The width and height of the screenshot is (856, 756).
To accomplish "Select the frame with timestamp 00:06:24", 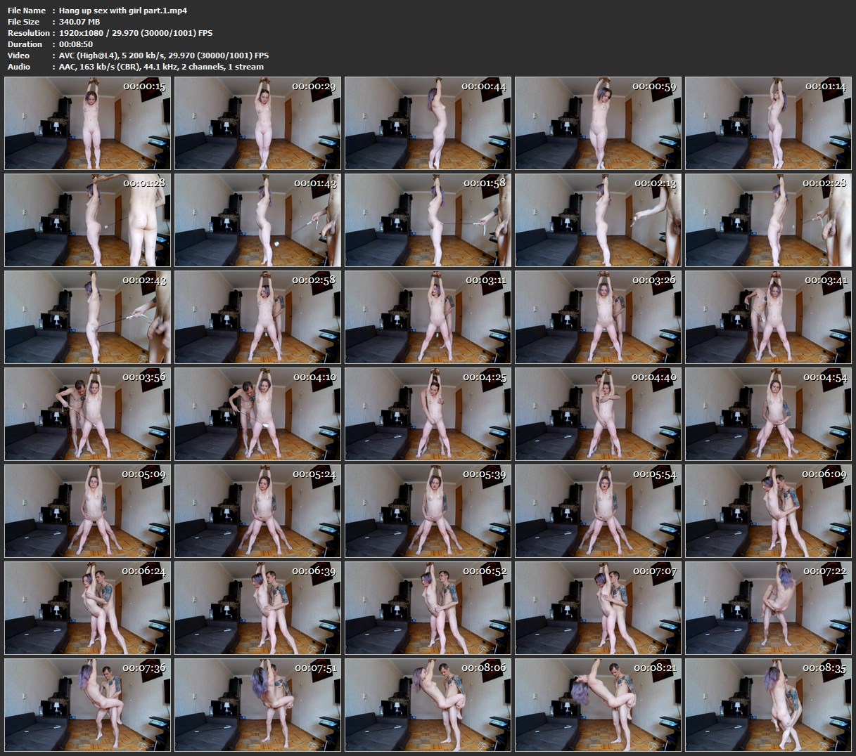I will 87,608.
